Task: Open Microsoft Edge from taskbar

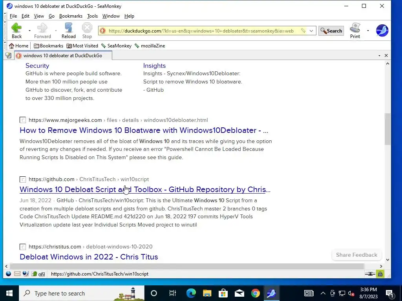Action: click(x=191, y=293)
